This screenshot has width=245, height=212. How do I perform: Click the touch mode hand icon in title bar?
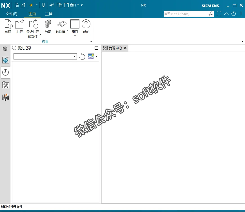coord(52,5)
